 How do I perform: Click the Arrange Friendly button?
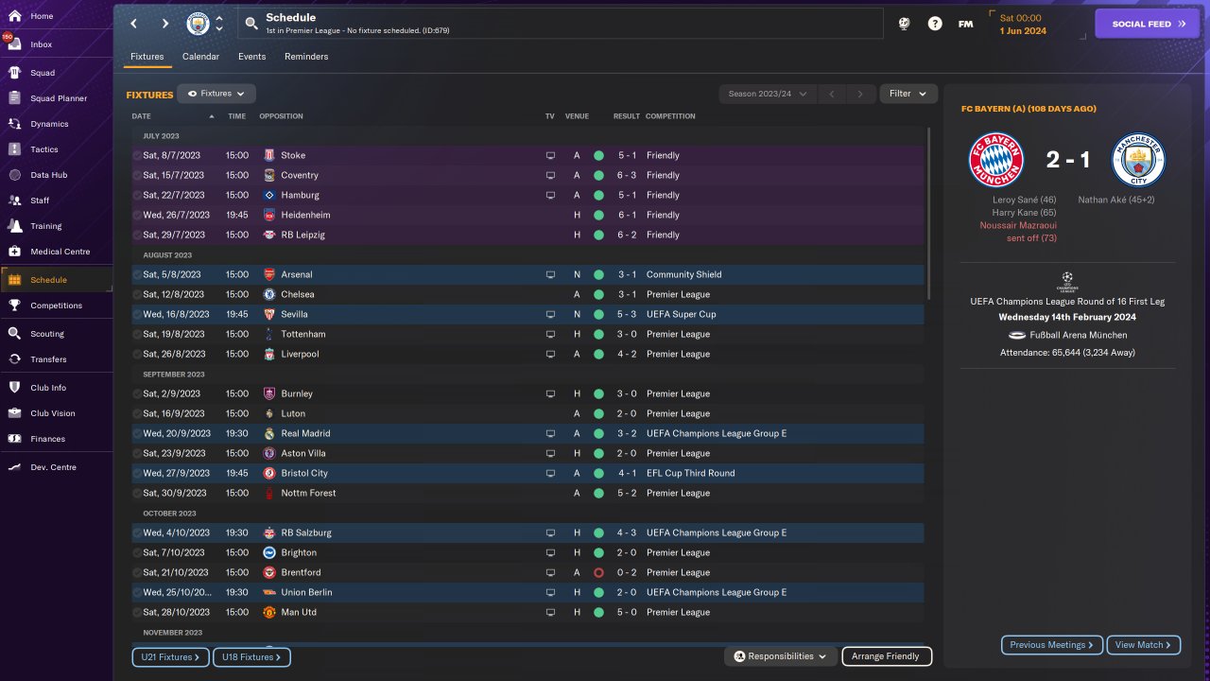[885, 656]
